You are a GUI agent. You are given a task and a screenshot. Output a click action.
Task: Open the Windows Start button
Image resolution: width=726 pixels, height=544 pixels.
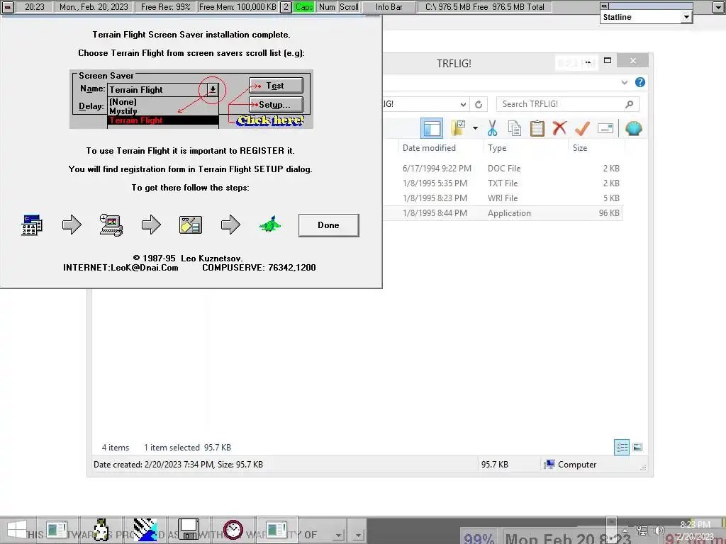coord(17,530)
